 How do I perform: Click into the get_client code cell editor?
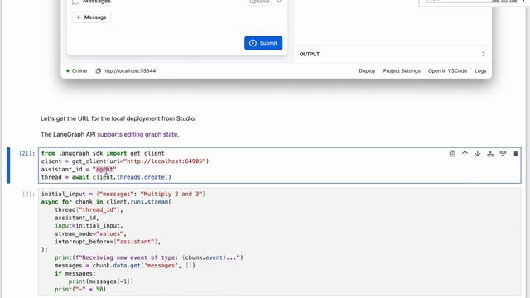click(x=280, y=166)
